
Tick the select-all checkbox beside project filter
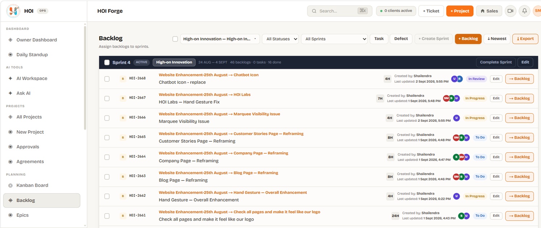tap(175, 39)
